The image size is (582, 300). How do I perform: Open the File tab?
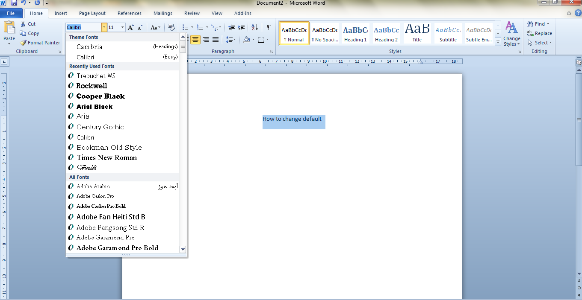(x=11, y=13)
